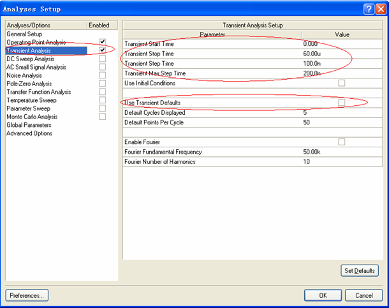Click Fourier Fundamental Frequency label
The height and width of the screenshot is (308, 389).
[163, 152]
